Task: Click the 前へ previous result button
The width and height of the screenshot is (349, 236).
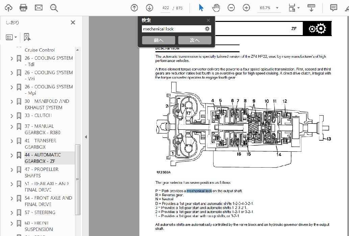Action: click(158, 40)
